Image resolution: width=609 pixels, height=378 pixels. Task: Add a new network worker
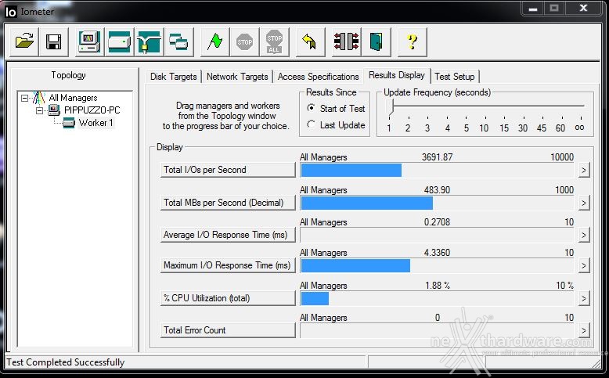tap(149, 41)
